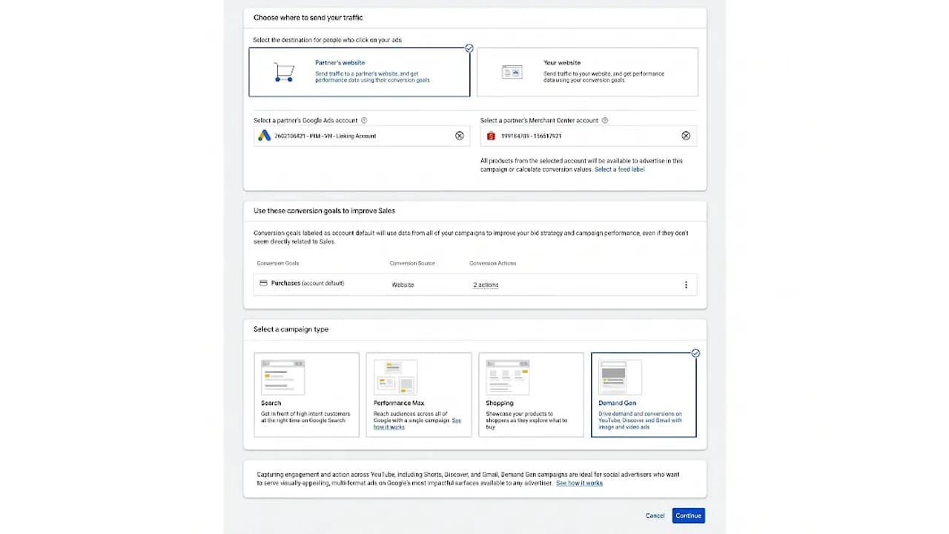
Task: Click the Google Ads logo in account field
Action: click(265, 136)
